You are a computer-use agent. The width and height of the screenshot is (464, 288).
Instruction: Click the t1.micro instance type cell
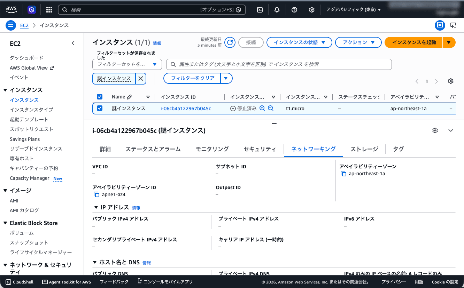[x=295, y=109]
